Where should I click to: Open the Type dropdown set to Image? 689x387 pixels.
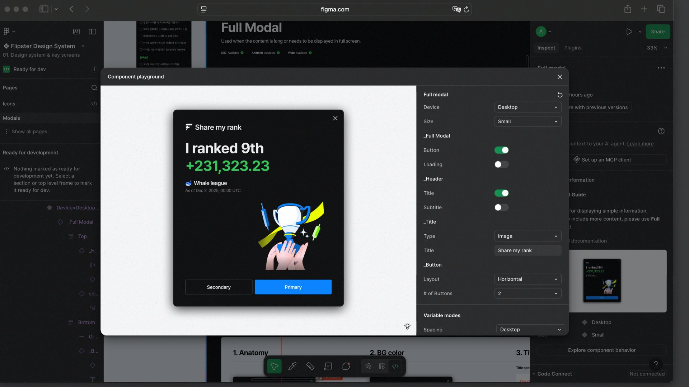528,236
